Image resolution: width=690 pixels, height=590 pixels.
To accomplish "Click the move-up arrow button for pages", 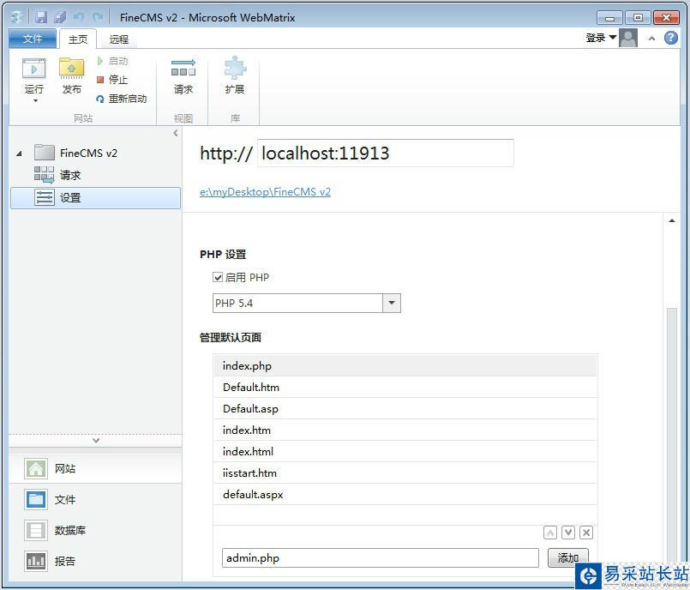I will [550, 533].
